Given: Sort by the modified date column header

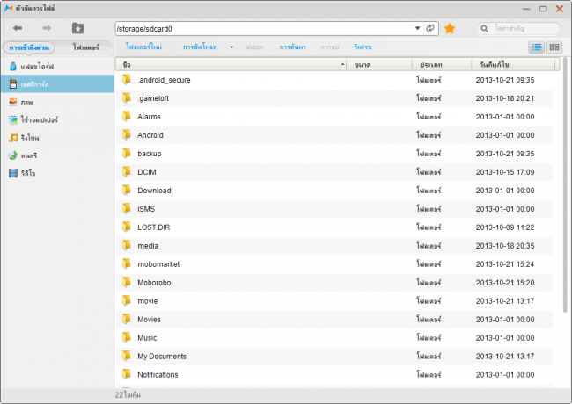Looking at the screenshot, I should click(x=513, y=65).
